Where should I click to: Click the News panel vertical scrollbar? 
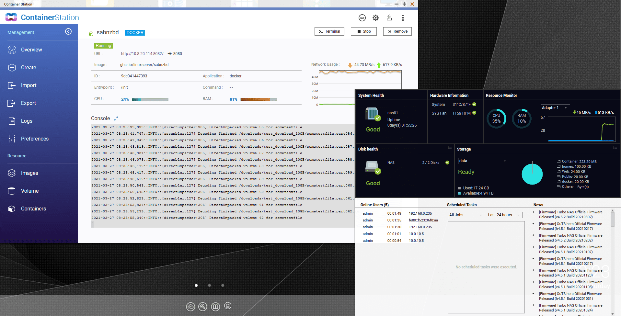point(612,219)
